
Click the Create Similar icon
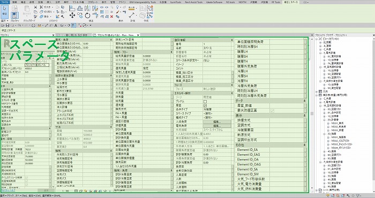[150, 15]
